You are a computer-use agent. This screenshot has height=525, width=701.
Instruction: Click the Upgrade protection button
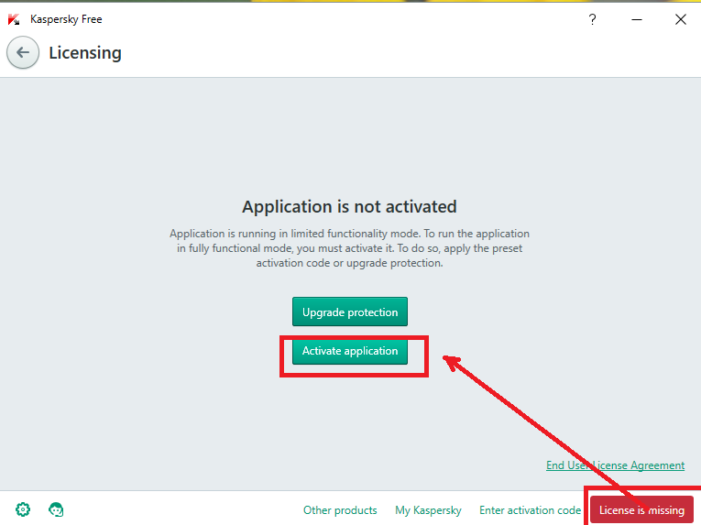coord(350,312)
